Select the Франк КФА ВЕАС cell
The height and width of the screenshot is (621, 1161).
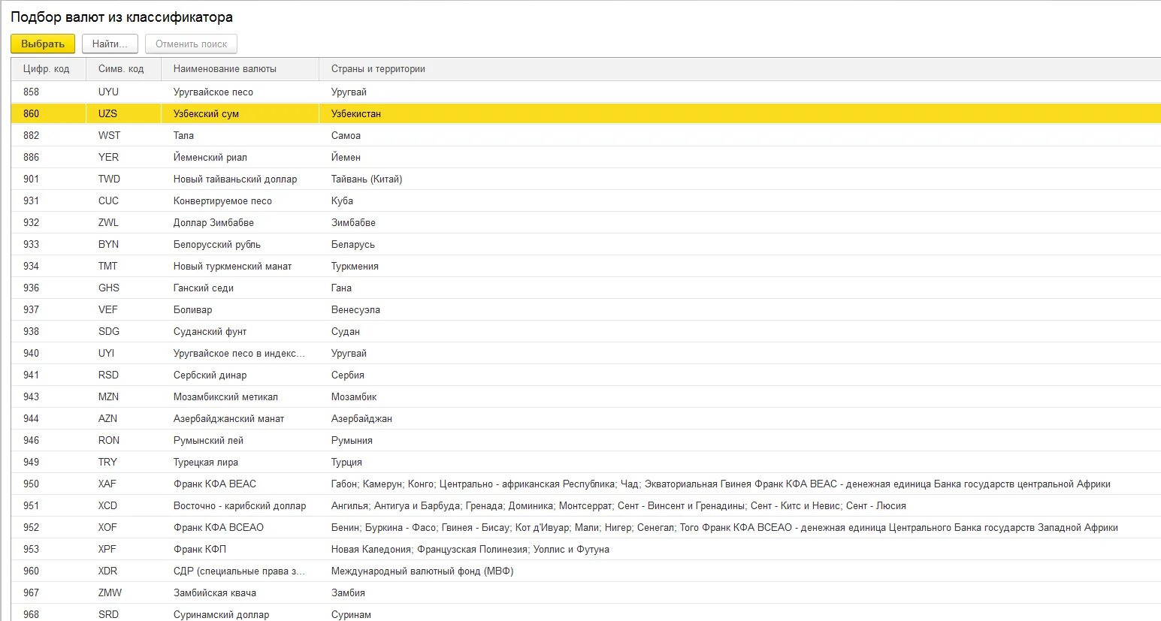point(240,484)
